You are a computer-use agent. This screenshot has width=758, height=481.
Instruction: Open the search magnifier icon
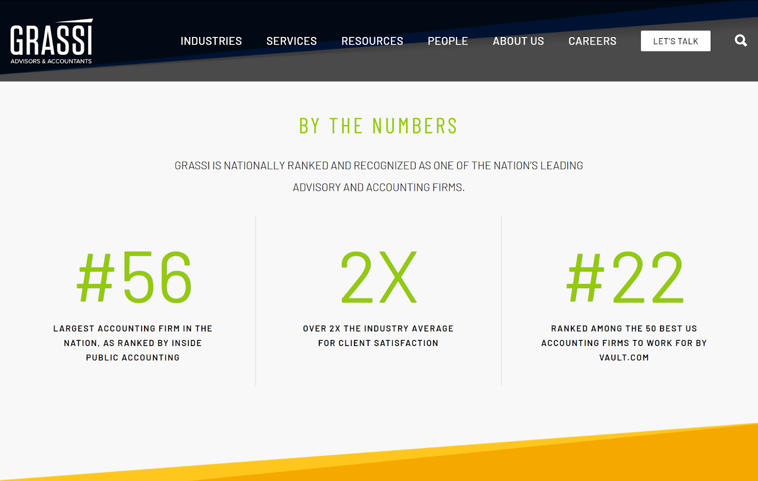(x=741, y=41)
